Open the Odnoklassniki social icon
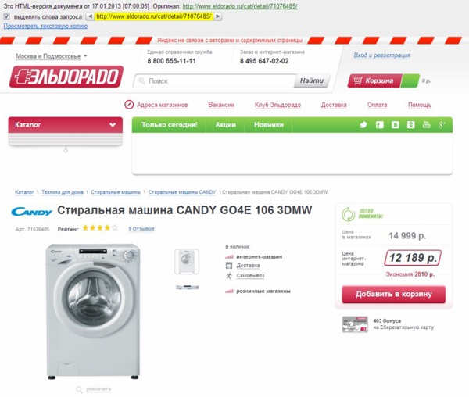Image resolution: width=469 pixels, height=397 pixels. point(410,125)
